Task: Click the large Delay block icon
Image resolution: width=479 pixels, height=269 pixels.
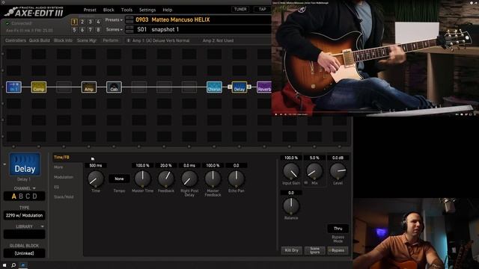Action: [x=25, y=164]
